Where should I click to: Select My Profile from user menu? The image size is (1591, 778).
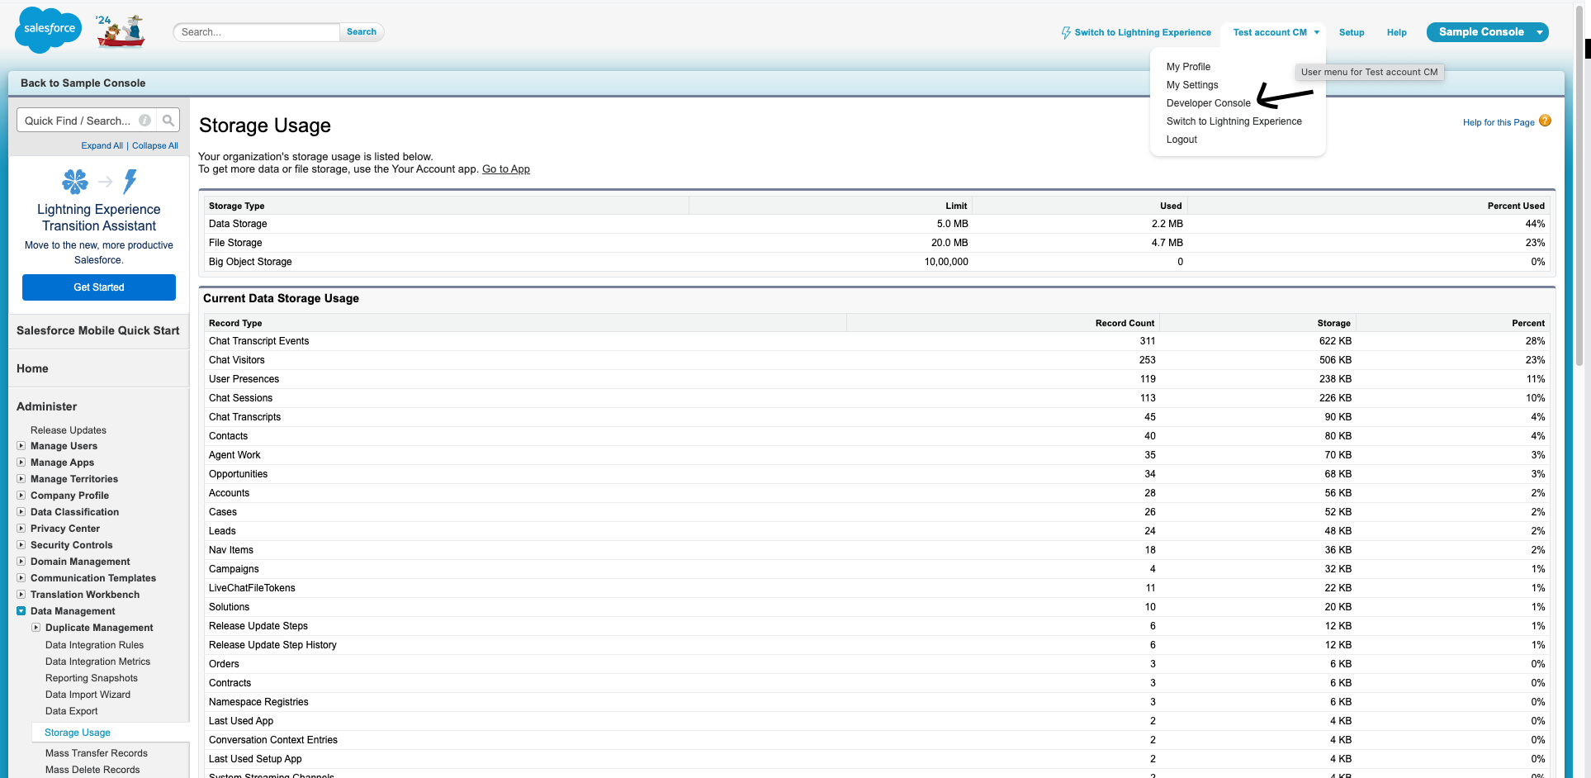(x=1188, y=67)
